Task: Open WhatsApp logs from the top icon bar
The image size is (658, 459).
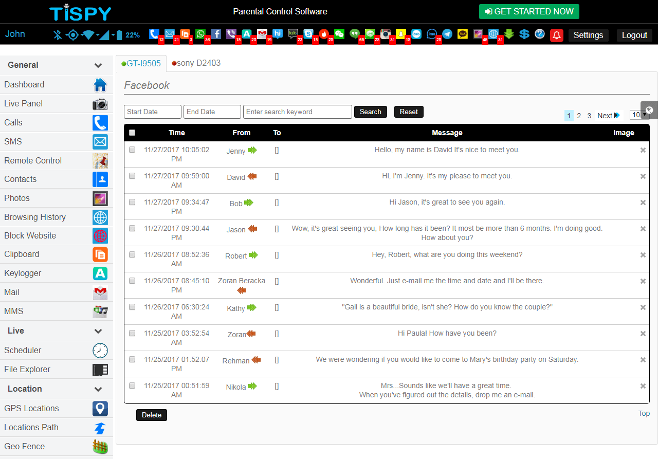Action: 200,34
